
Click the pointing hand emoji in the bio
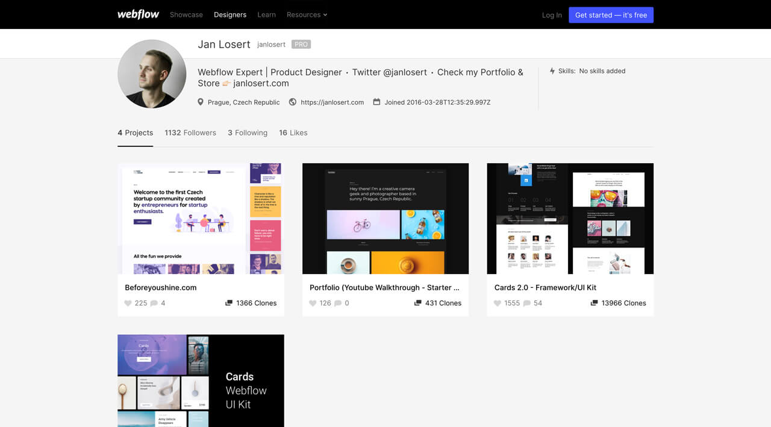pyautogui.click(x=226, y=84)
